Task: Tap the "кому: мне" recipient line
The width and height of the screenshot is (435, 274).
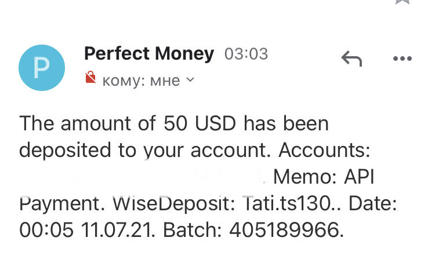Action: [x=140, y=81]
